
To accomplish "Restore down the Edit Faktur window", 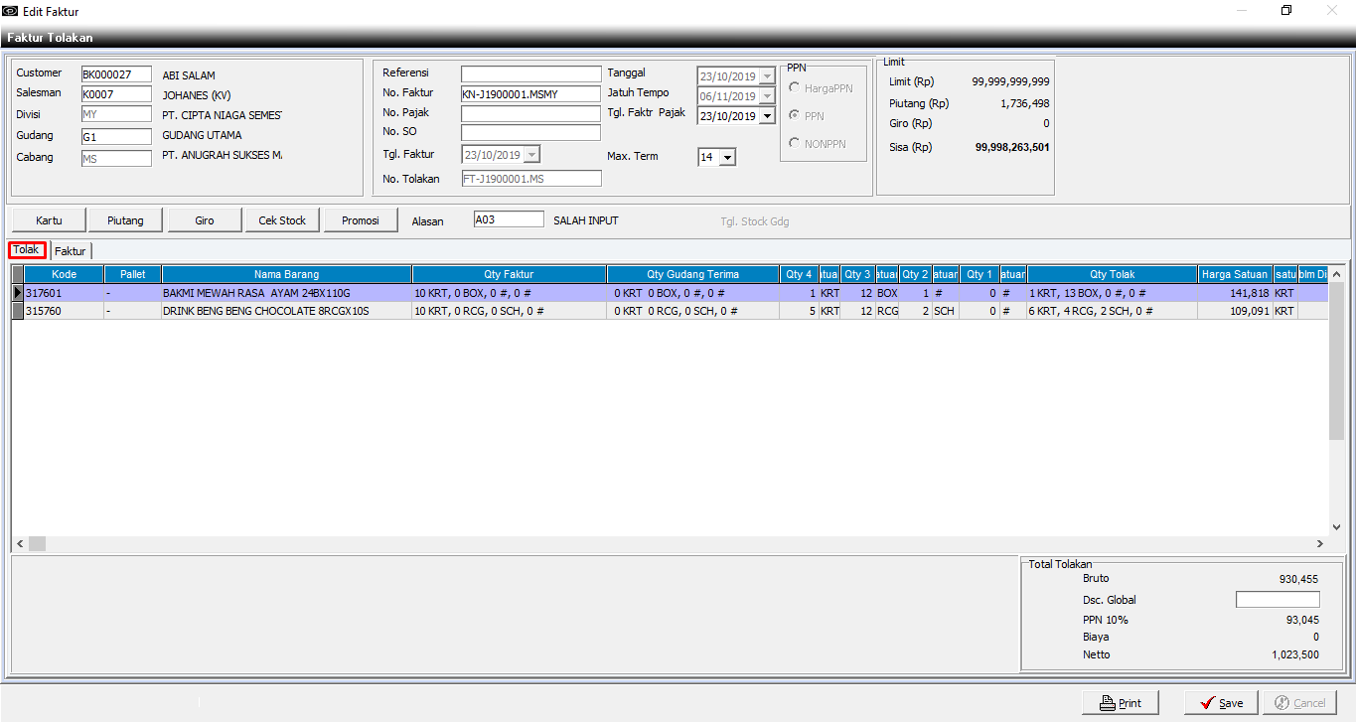I will [x=1286, y=11].
